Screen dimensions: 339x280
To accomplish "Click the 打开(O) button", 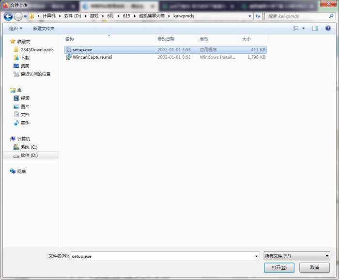I will coord(279,267).
